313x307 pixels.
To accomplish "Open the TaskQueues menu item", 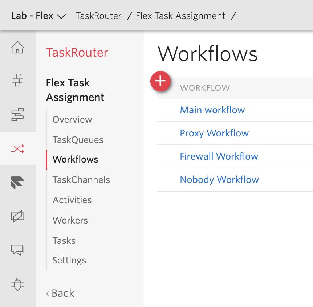I will click(x=78, y=140).
